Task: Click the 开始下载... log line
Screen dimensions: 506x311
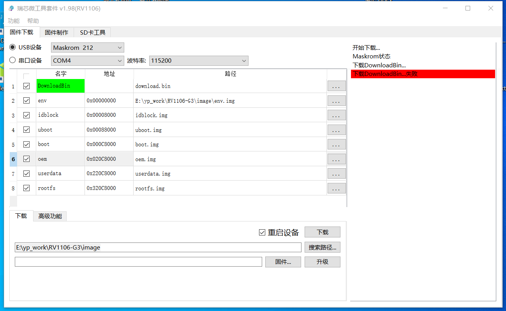Action: (366, 47)
